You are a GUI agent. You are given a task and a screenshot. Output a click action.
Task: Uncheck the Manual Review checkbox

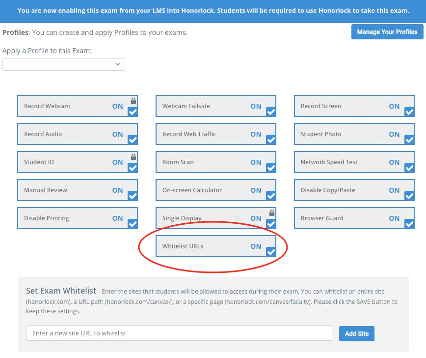(133, 196)
